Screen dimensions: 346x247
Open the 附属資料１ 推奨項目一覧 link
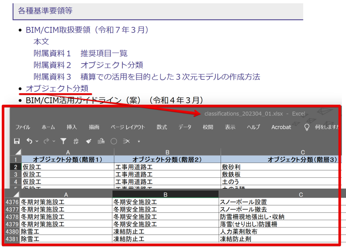pyautogui.click(x=80, y=53)
